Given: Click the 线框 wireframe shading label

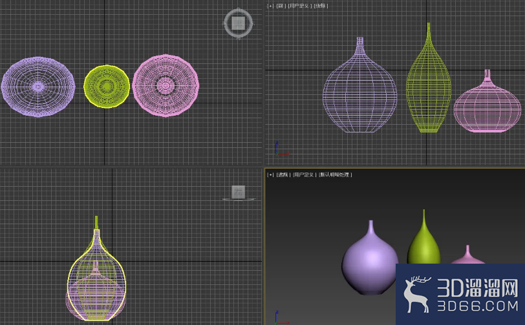Looking at the screenshot, I should (x=321, y=6).
